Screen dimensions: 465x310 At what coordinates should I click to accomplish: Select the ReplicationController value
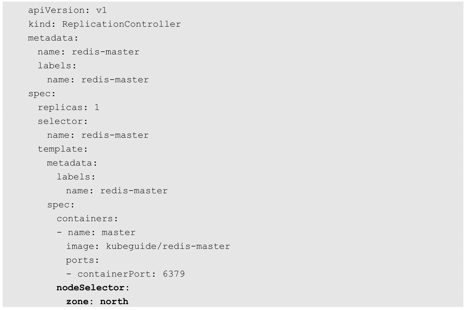[x=121, y=24]
